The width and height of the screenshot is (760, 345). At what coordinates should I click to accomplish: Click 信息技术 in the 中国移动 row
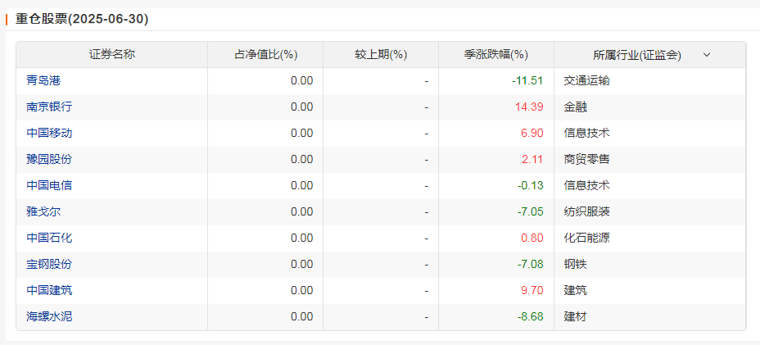(x=587, y=133)
